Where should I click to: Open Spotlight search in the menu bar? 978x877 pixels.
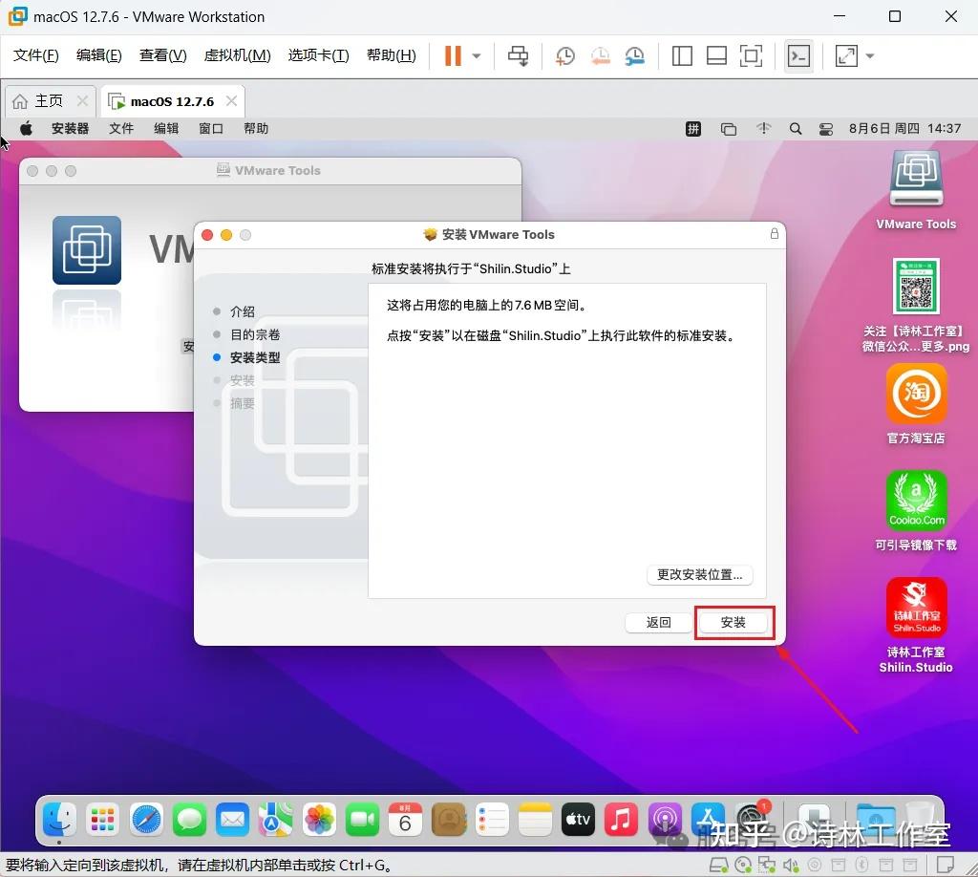796,129
